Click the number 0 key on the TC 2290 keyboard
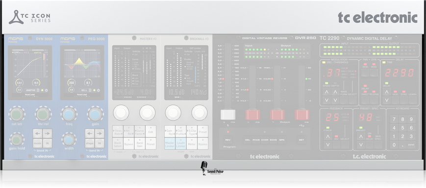The image size is (426, 188). [x=394, y=145]
